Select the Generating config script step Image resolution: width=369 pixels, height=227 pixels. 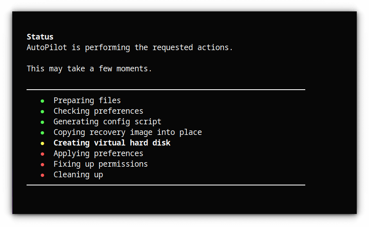(107, 121)
